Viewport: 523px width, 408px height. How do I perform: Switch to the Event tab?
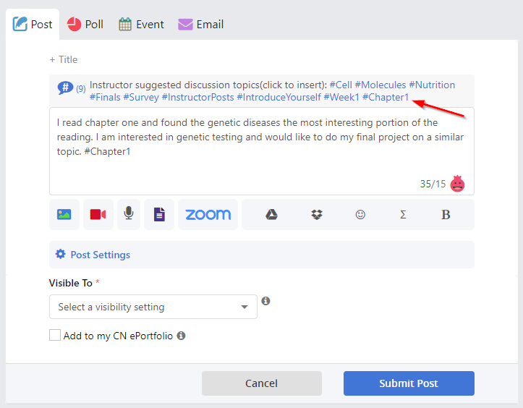[x=141, y=25]
